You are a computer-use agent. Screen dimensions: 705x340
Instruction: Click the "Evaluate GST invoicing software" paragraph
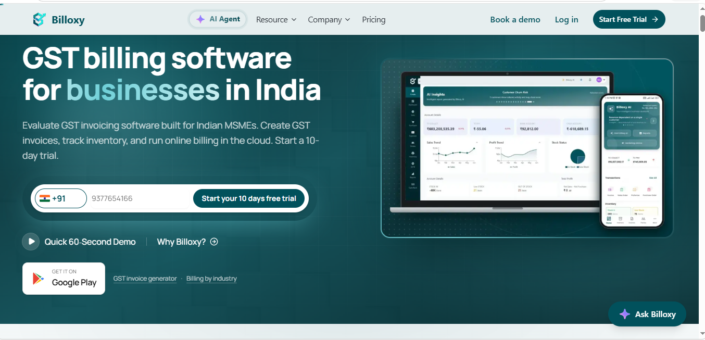pyautogui.click(x=171, y=141)
